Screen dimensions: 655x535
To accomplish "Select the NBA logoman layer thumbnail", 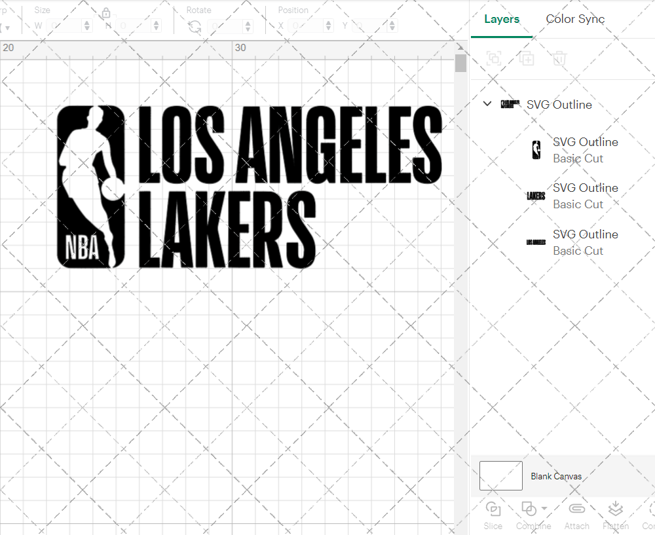I will (x=536, y=149).
